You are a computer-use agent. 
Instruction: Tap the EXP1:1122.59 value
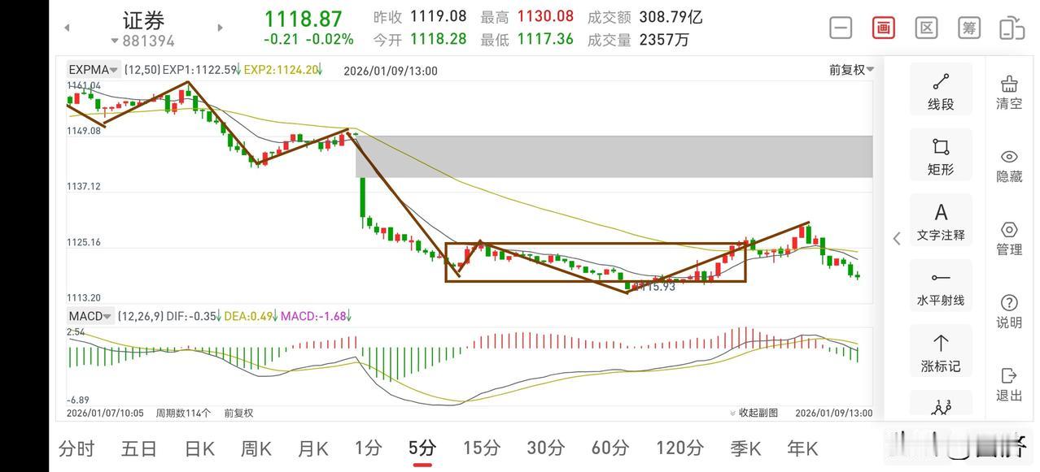pyautogui.click(x=200, y=70)
